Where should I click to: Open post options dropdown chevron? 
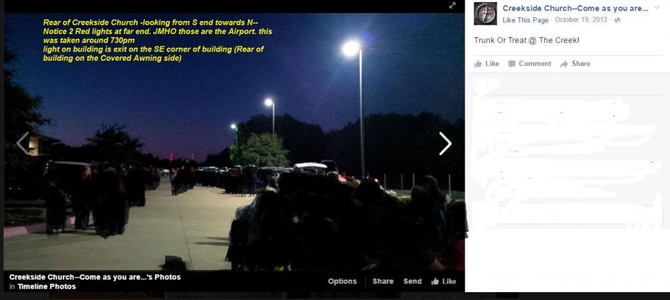click(x=657, y=8)
